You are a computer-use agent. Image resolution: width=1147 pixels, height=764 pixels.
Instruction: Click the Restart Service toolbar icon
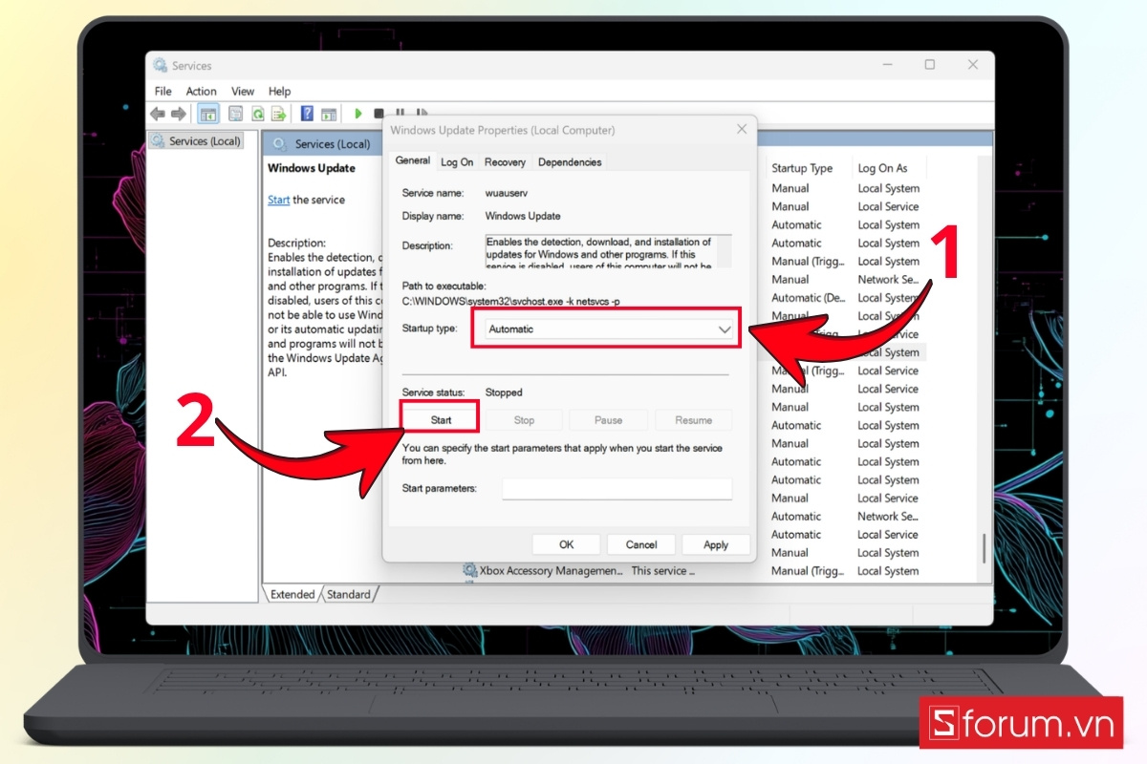pyautogui.click(x=421, y=114)
